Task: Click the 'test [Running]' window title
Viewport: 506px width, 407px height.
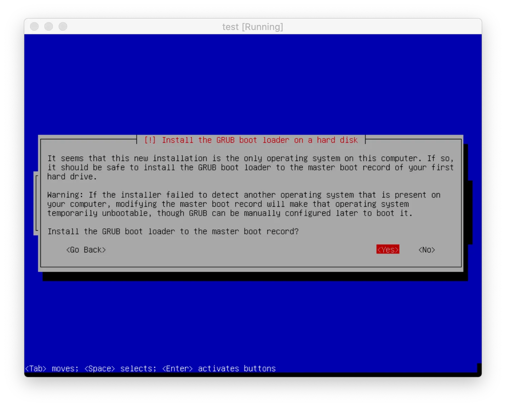Action: click(253, 27)
